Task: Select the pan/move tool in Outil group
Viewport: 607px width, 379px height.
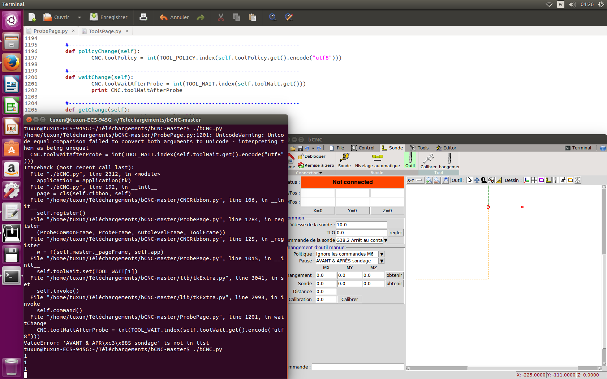Action: click(x=477, y=180)
